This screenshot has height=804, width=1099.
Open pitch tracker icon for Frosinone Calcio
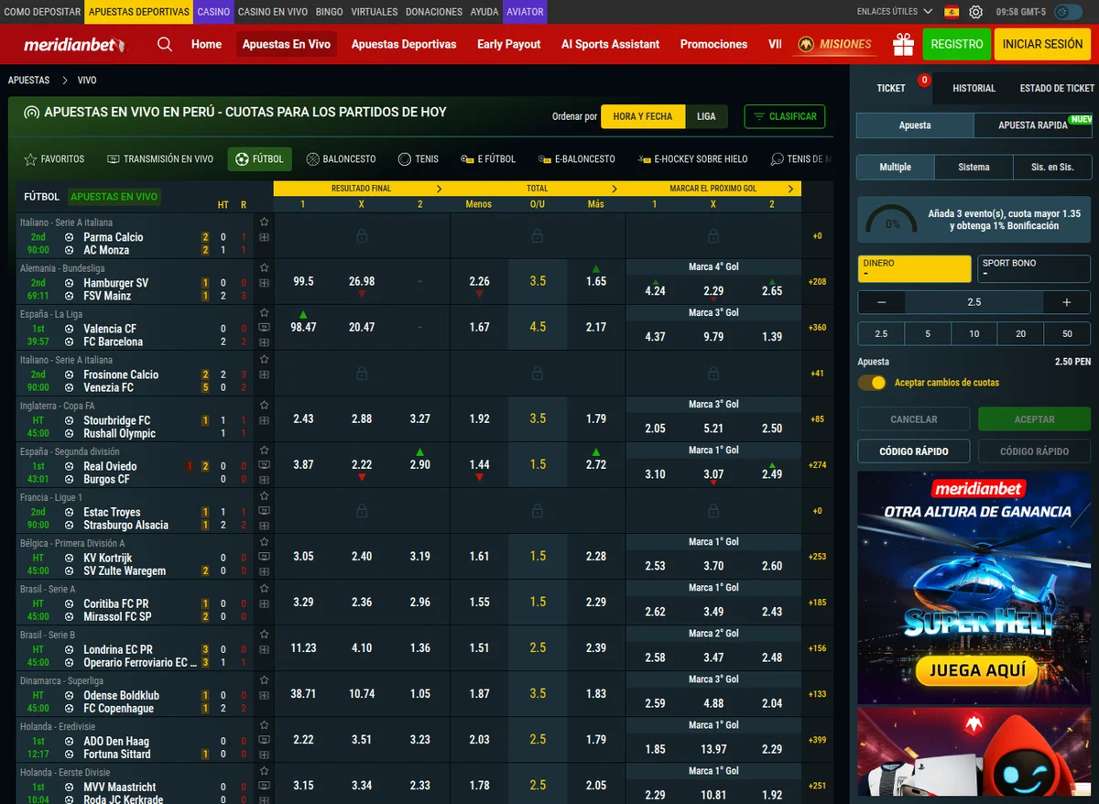pos(265,375)
